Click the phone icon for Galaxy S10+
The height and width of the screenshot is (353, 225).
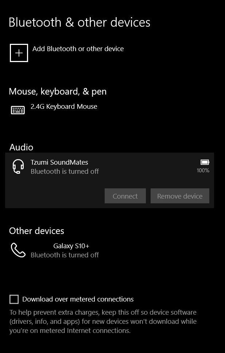coord(18,250)
